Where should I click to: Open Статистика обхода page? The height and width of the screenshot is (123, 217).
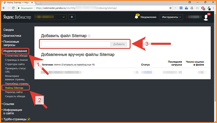point(16,56)
